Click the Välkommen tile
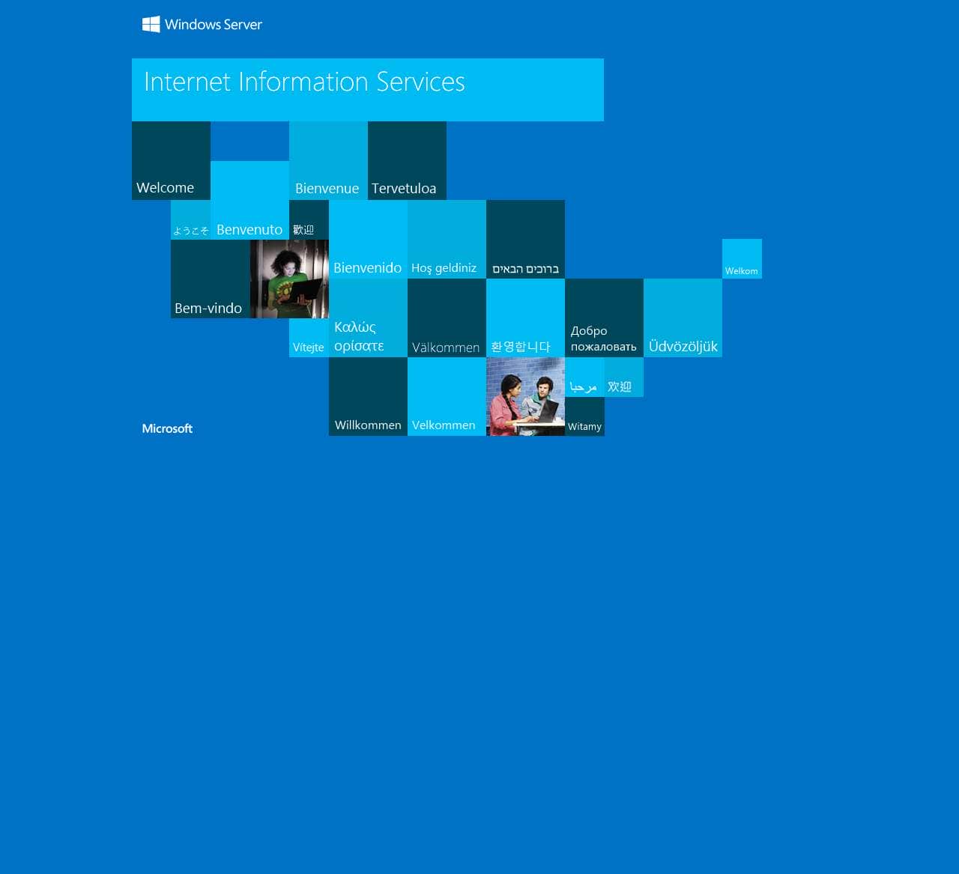Screen dimensions: 959x874 pos(447,317)
